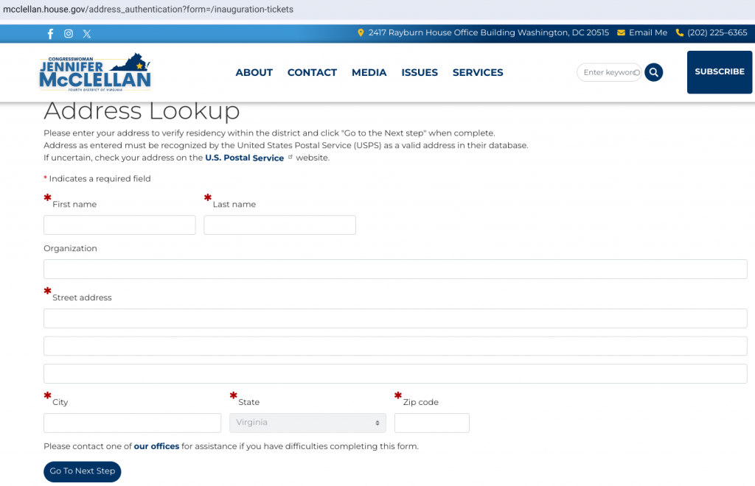The image size is (755, 486).
Task: Click the Email Me envelope link
Action: (642, 33)
